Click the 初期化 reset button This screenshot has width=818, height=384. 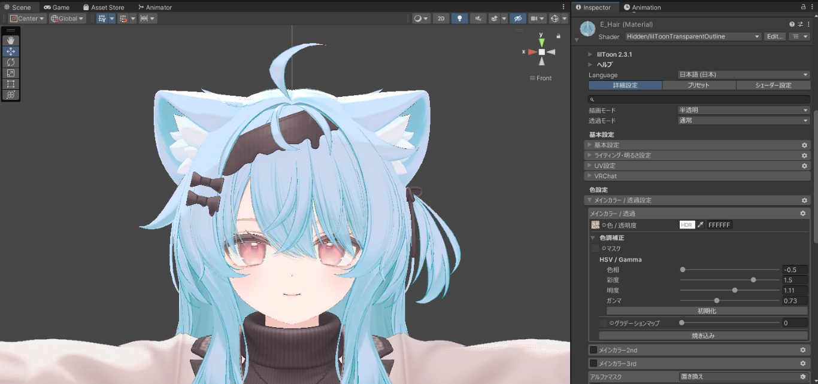click(x=707, y=311)
